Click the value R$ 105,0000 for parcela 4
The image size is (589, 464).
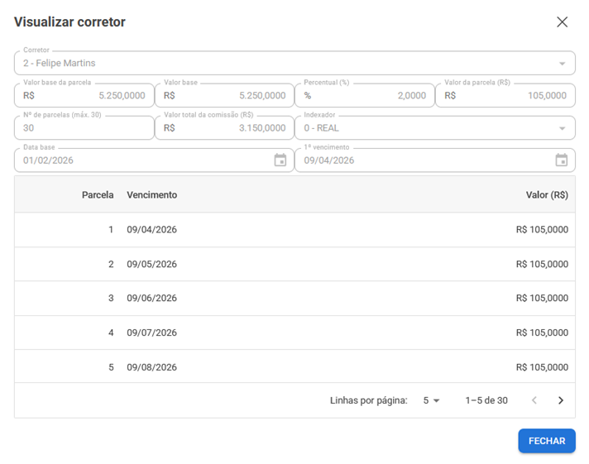[x=542, y=332]
